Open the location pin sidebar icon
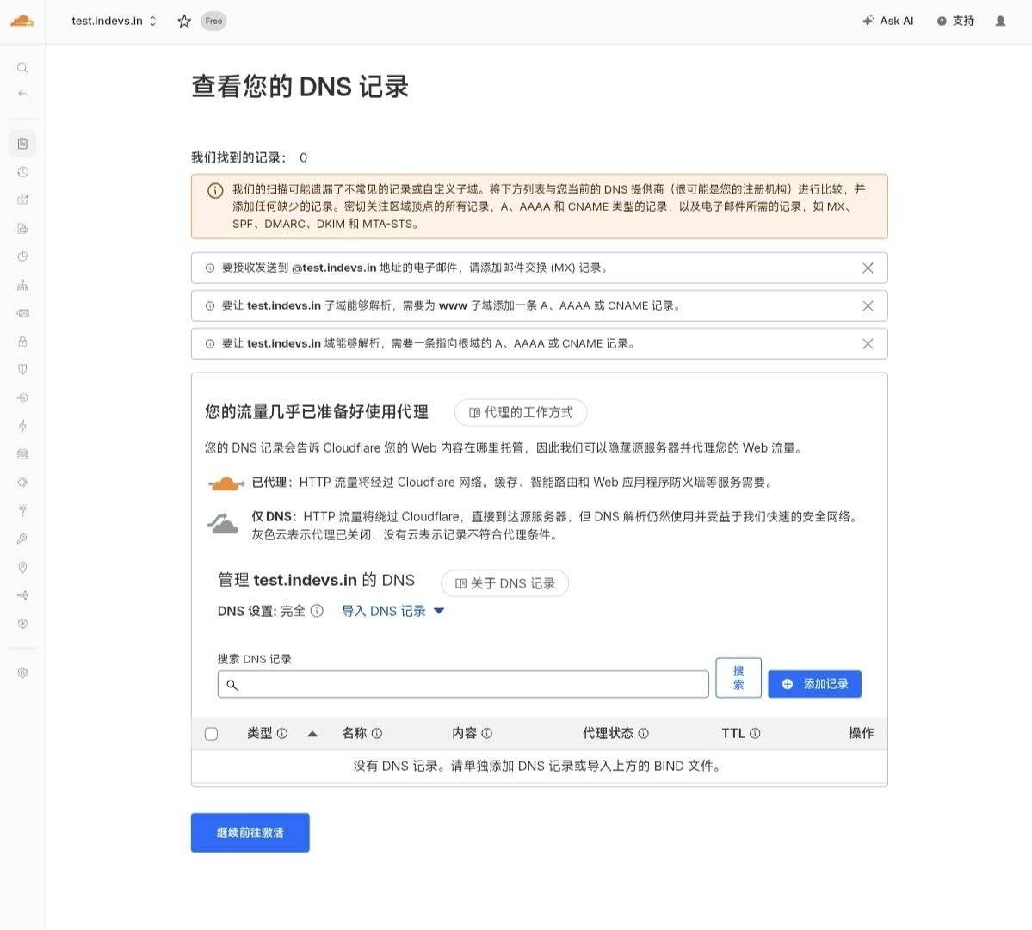Viewport: 1032px width, 930px height. [22, 568]
